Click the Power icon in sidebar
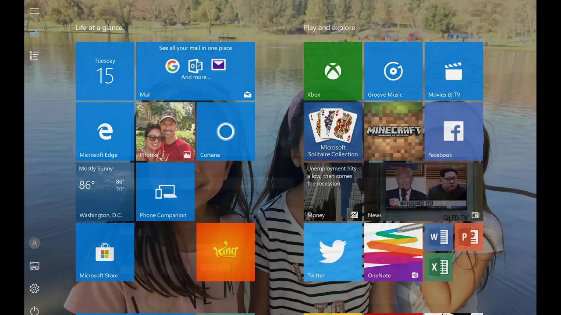Image resolution: width=561 pixels, height=315 pixels. tap(34, 311)
